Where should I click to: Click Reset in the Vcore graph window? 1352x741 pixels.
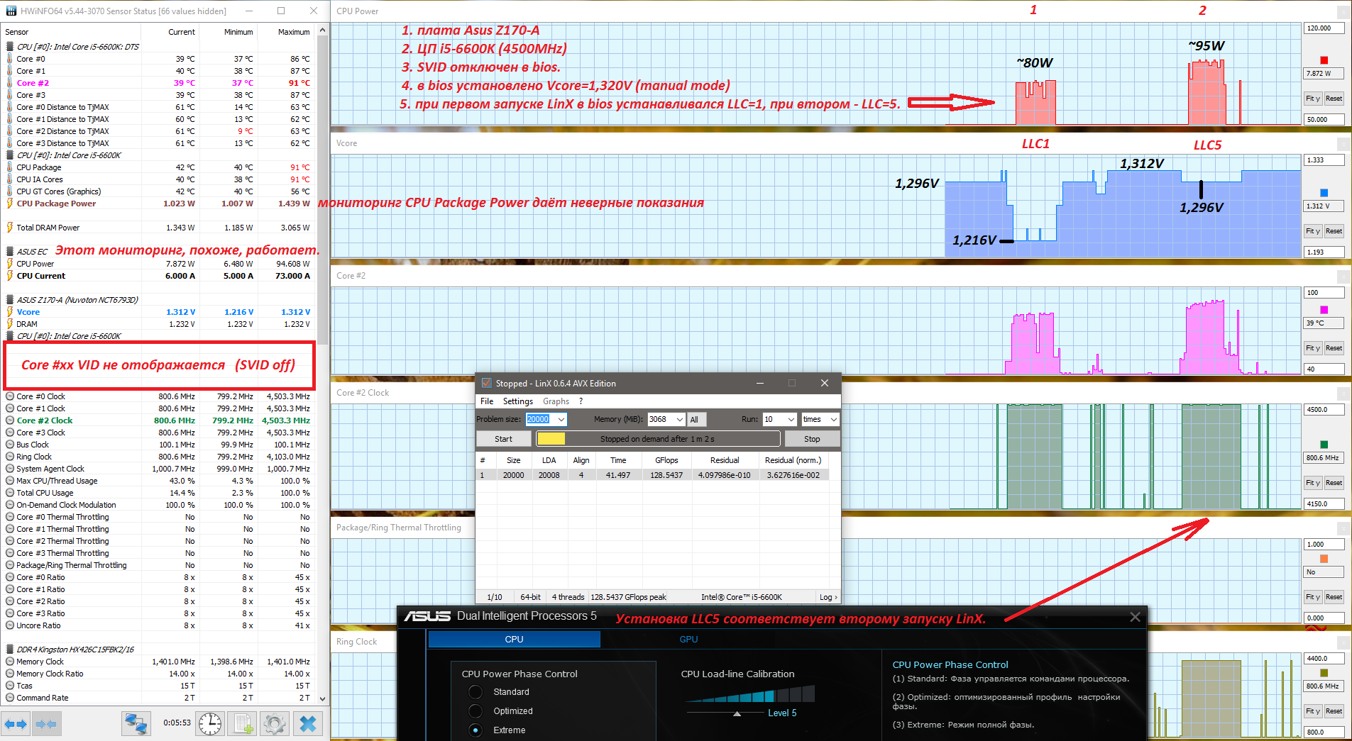point(1334,231)
